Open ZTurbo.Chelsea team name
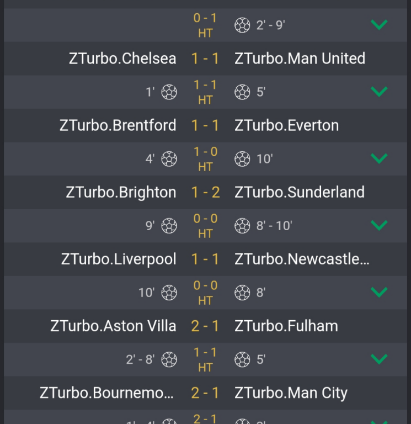The height and width of the screenshot is (424, 411). pos(122,59)
